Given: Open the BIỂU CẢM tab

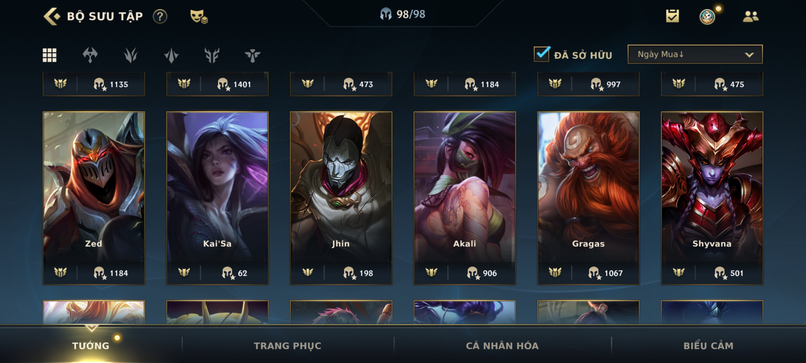Looking at the screenshot, I should coord(708,345).
